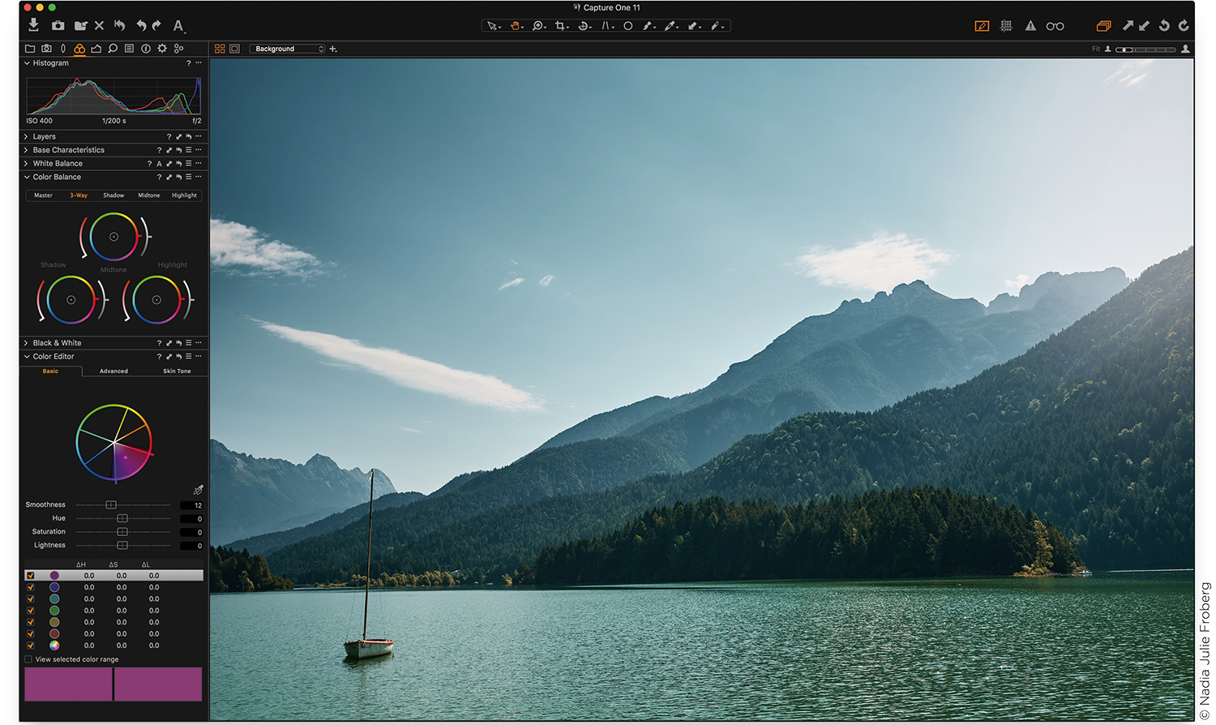Collapse the Color Balance panel
This screenshot has width=1216, height=725.
coord(27,177)
